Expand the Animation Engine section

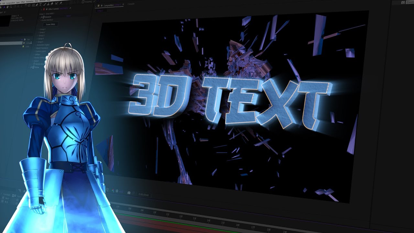point(36,45)
